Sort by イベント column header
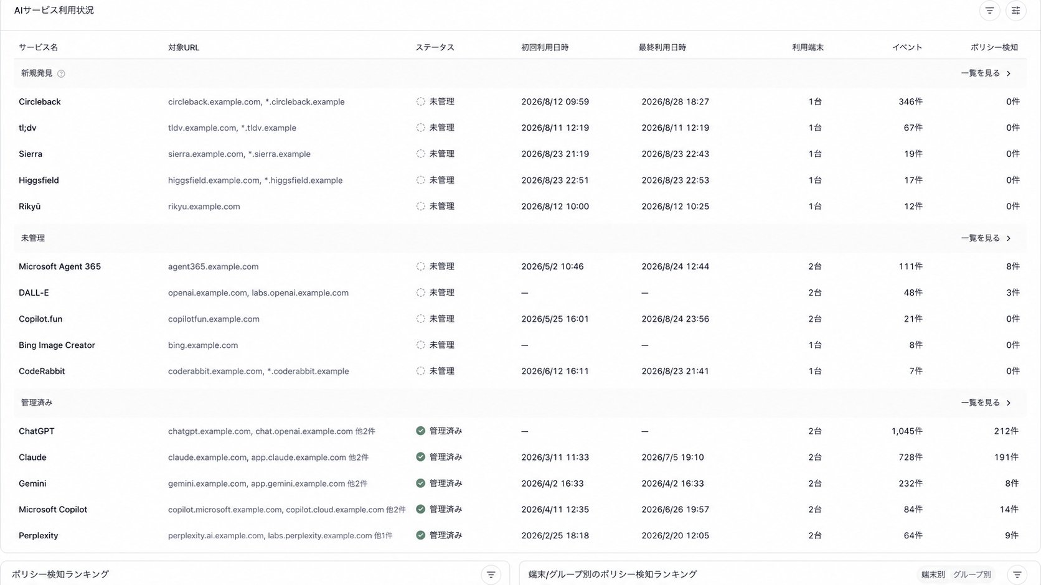 tap(907, 47)
